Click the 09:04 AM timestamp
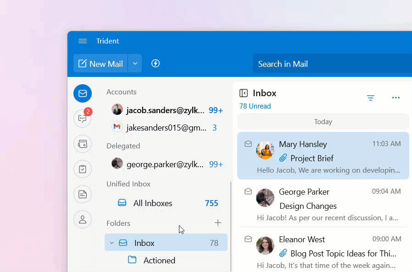This screenshot has height=272, width=412. pyautogui.click(x=386, y=191)
